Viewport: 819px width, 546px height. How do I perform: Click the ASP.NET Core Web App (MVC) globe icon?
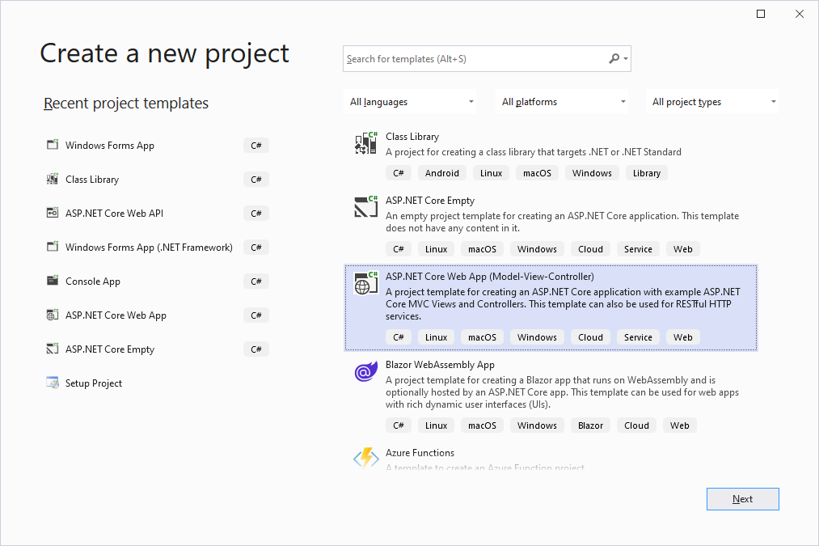(365, 282)
